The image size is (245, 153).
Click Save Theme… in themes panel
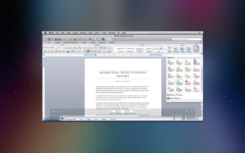click(175, 98)
